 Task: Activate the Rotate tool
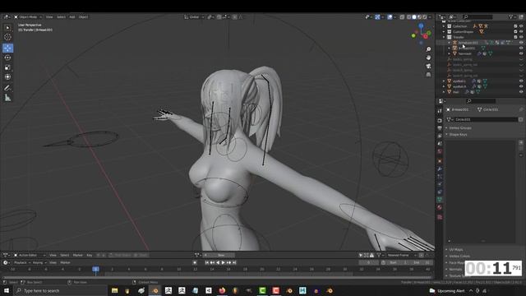pos(7,58)
